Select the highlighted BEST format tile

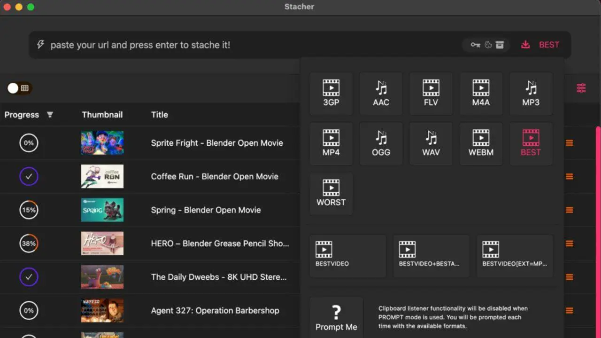point(531,144)
